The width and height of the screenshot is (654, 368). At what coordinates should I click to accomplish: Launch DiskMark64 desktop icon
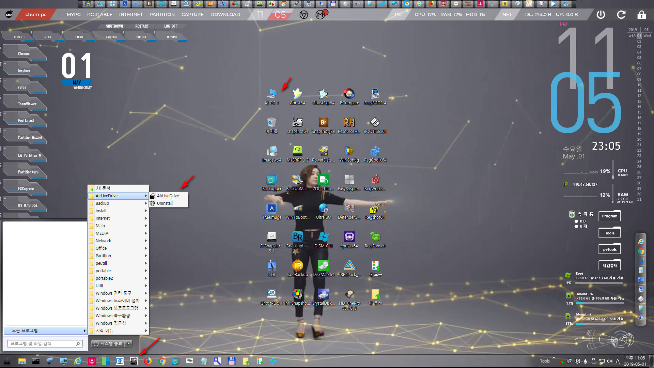point(323,268)
